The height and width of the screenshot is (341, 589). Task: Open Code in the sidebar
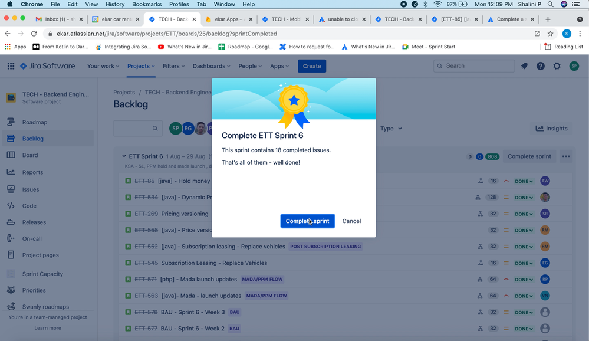[x=29, y=206]
